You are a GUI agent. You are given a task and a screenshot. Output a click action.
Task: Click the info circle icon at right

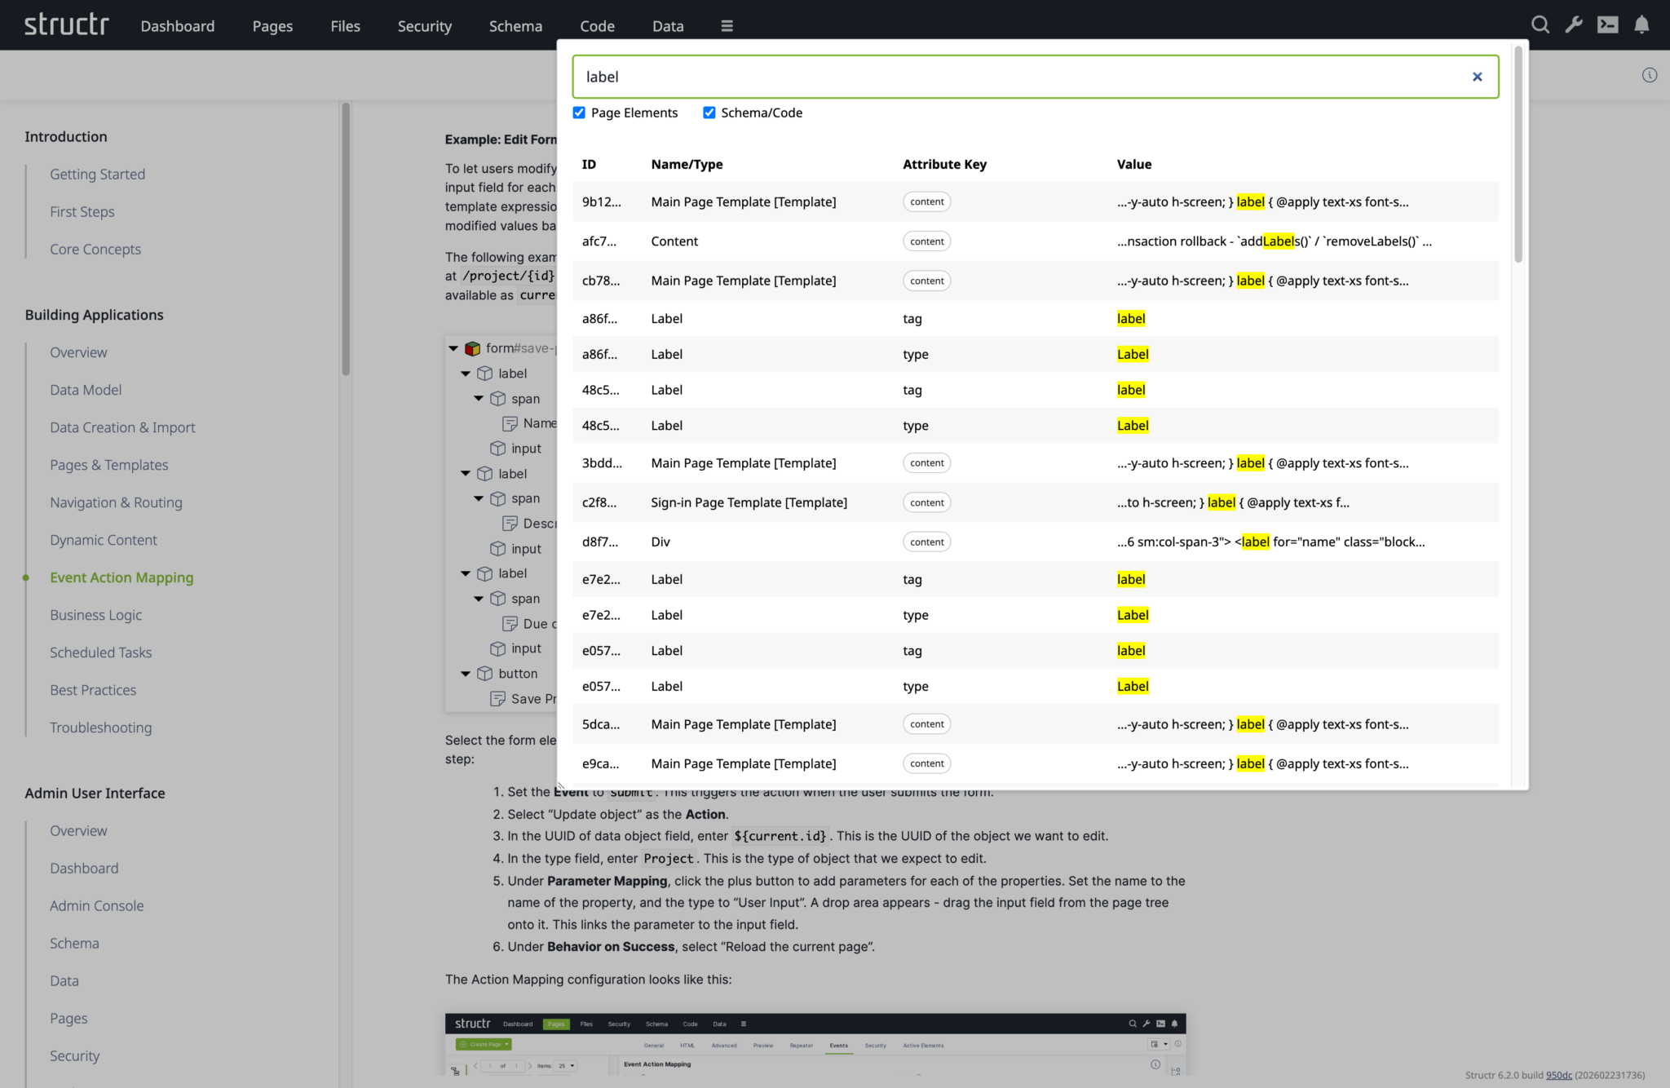tap(1649, 75)
